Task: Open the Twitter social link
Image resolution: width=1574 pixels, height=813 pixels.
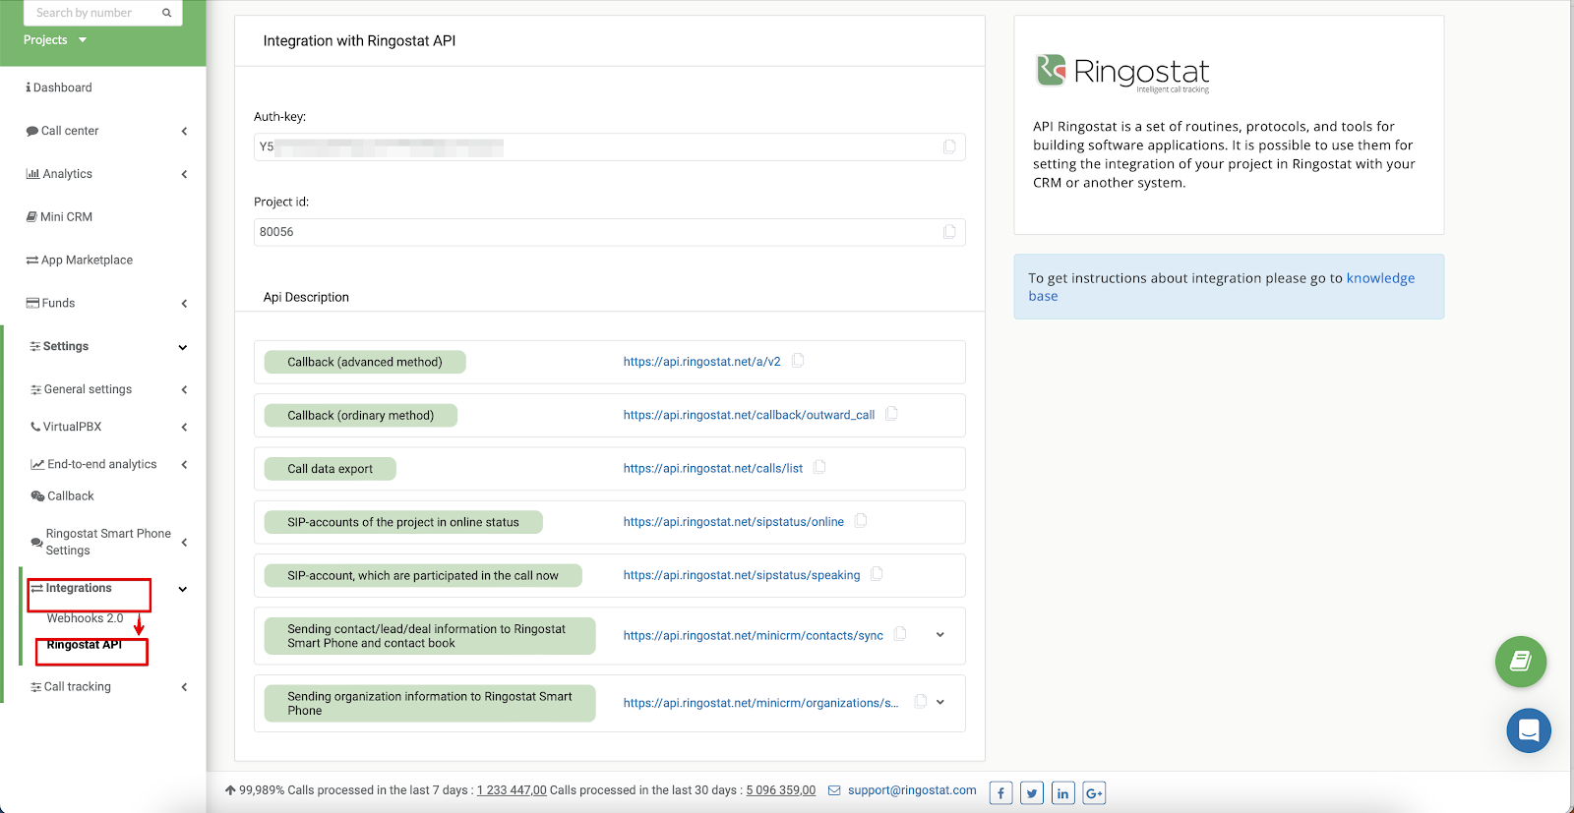Action: coord(1032,793)
